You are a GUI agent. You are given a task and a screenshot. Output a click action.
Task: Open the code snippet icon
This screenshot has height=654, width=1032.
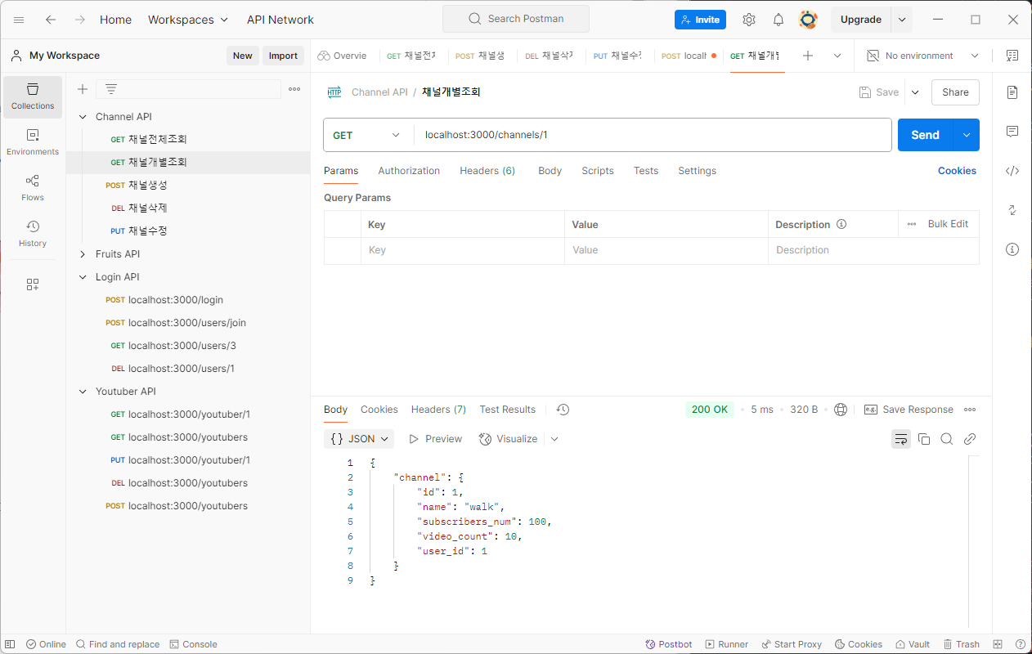click(1012, 171)
